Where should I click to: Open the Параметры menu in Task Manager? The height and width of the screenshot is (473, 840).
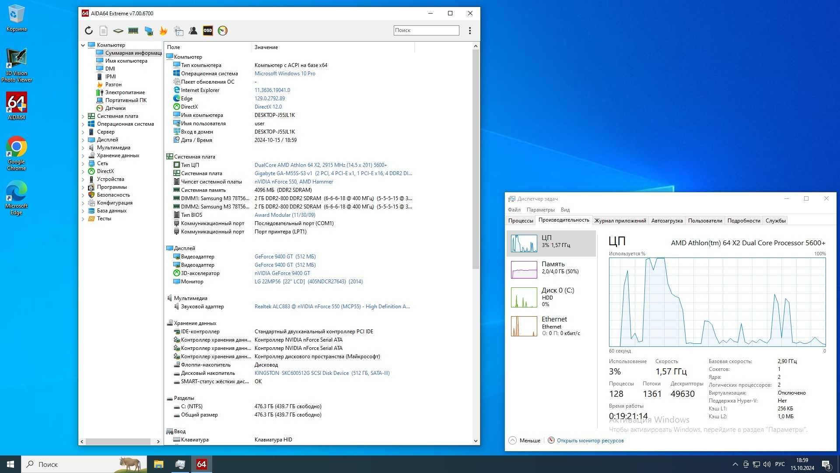pos(540,210)
